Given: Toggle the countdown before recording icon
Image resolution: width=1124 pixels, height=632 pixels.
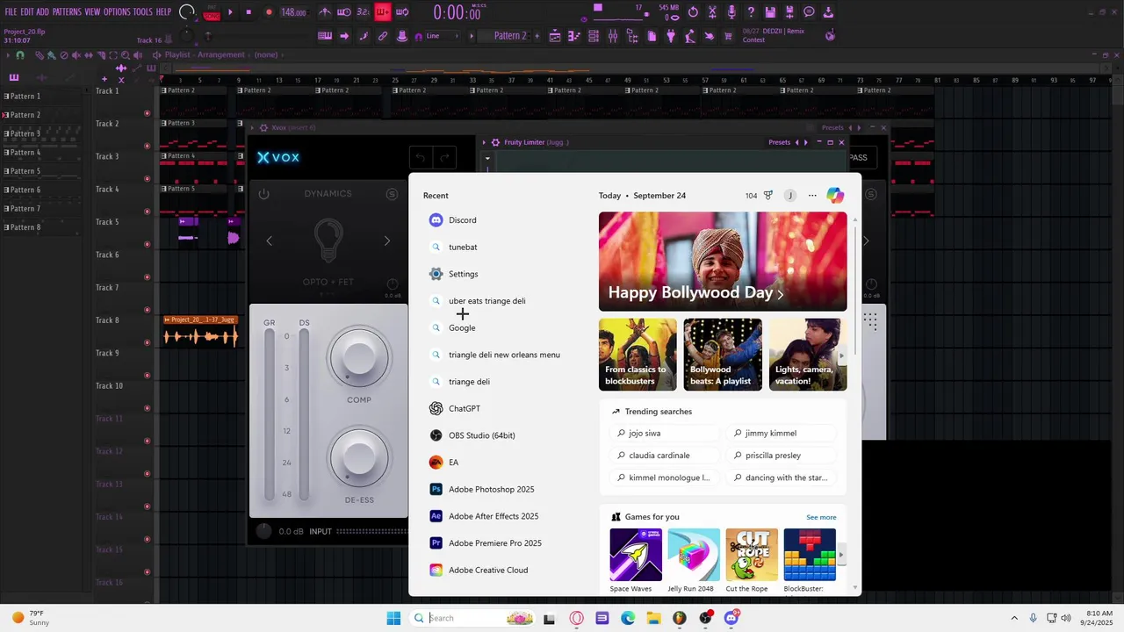Looking at the screenshot, I should point(363,12).
